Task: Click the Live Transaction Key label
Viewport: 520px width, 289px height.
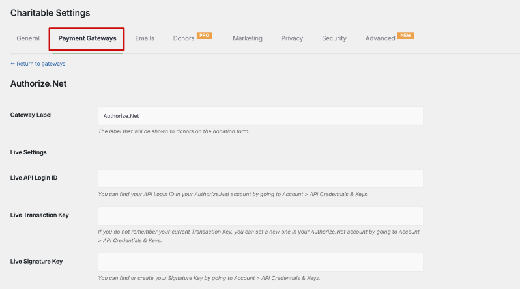Action: (40, 215)
